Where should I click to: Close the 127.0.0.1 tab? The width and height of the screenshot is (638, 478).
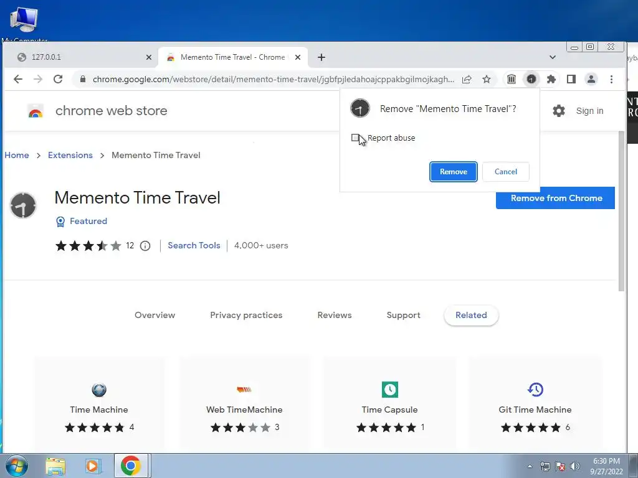(149, 57)
